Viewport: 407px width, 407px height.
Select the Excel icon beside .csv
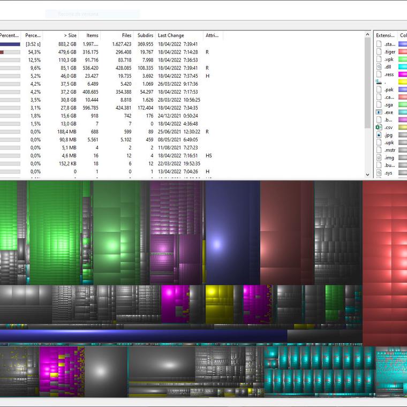(x=379, y=127)
